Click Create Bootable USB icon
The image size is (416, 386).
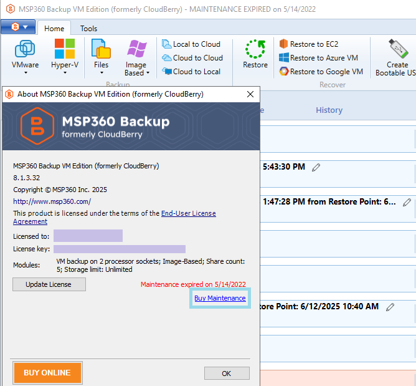(x=398, y=49)
